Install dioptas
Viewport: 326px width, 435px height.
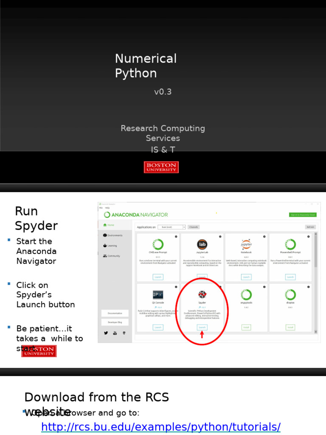pos(290,328)
